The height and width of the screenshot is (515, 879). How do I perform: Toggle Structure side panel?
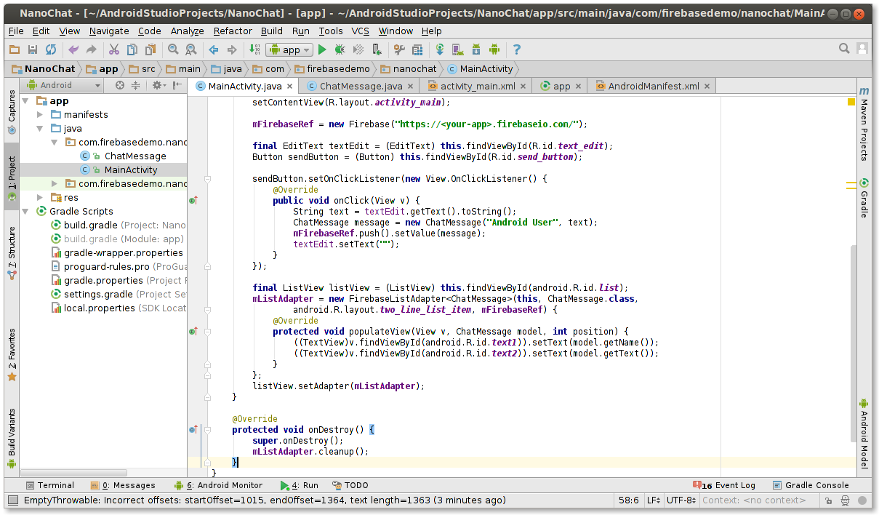(12, 255)
